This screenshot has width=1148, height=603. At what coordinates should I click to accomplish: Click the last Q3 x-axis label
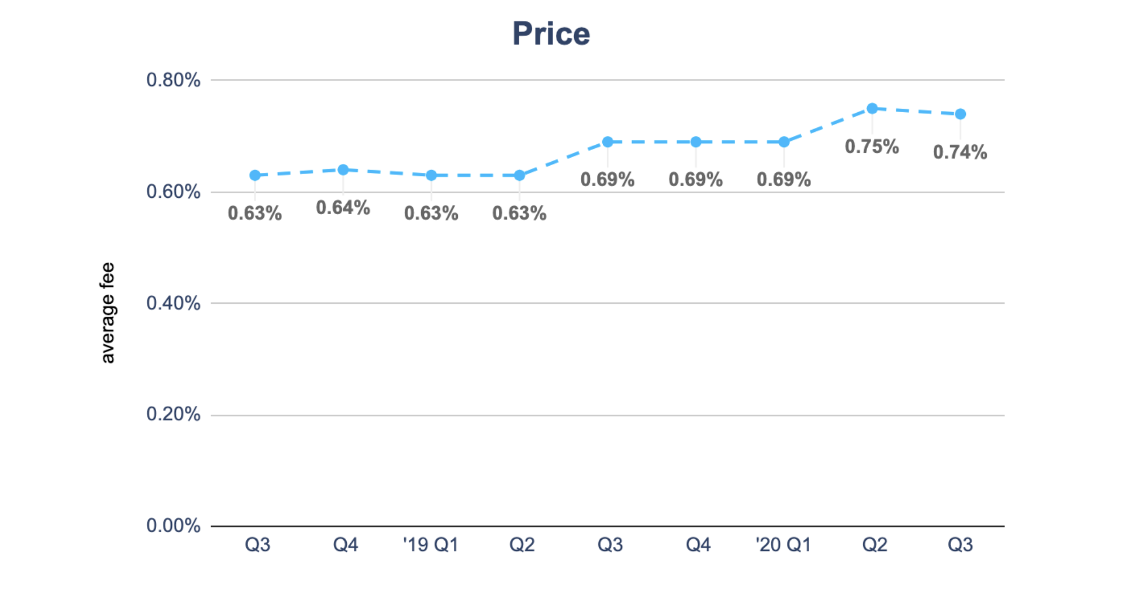point(960,545)
